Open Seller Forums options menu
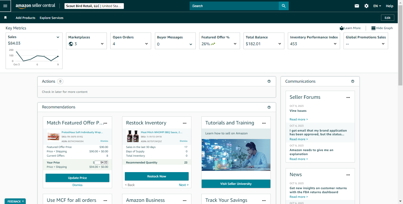Image resolution: width=403 pixels, height=204 pixels. click(x=348, y=98)
